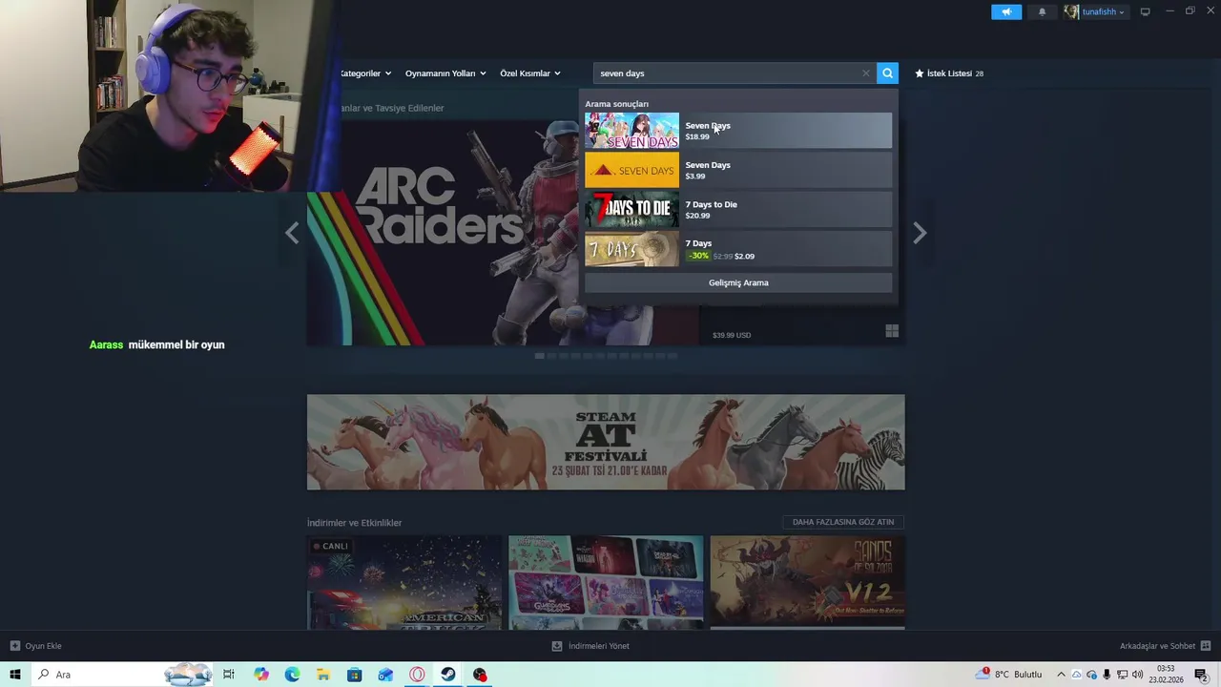Screen dimensions: 1221x687
Task: Pick the 7 Days discounted result
Action: coord(738,248)
